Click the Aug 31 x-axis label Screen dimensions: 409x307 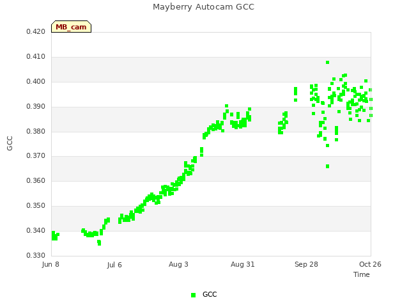(x=243, y=264)
